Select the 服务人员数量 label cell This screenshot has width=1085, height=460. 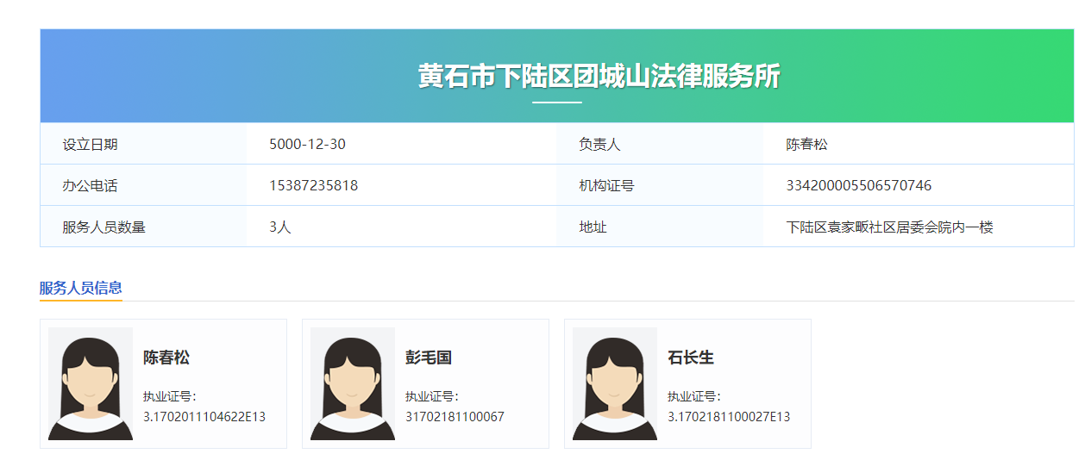coord(143,227)
